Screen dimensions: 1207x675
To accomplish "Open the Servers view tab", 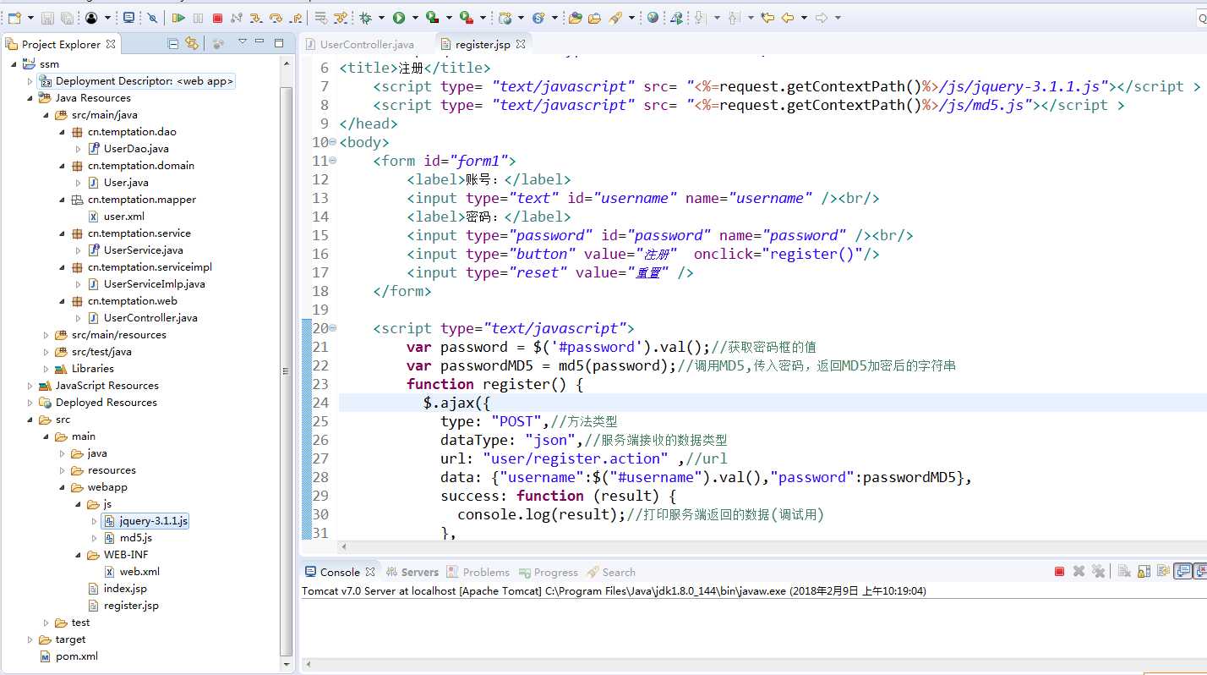I will click(412, 572).
